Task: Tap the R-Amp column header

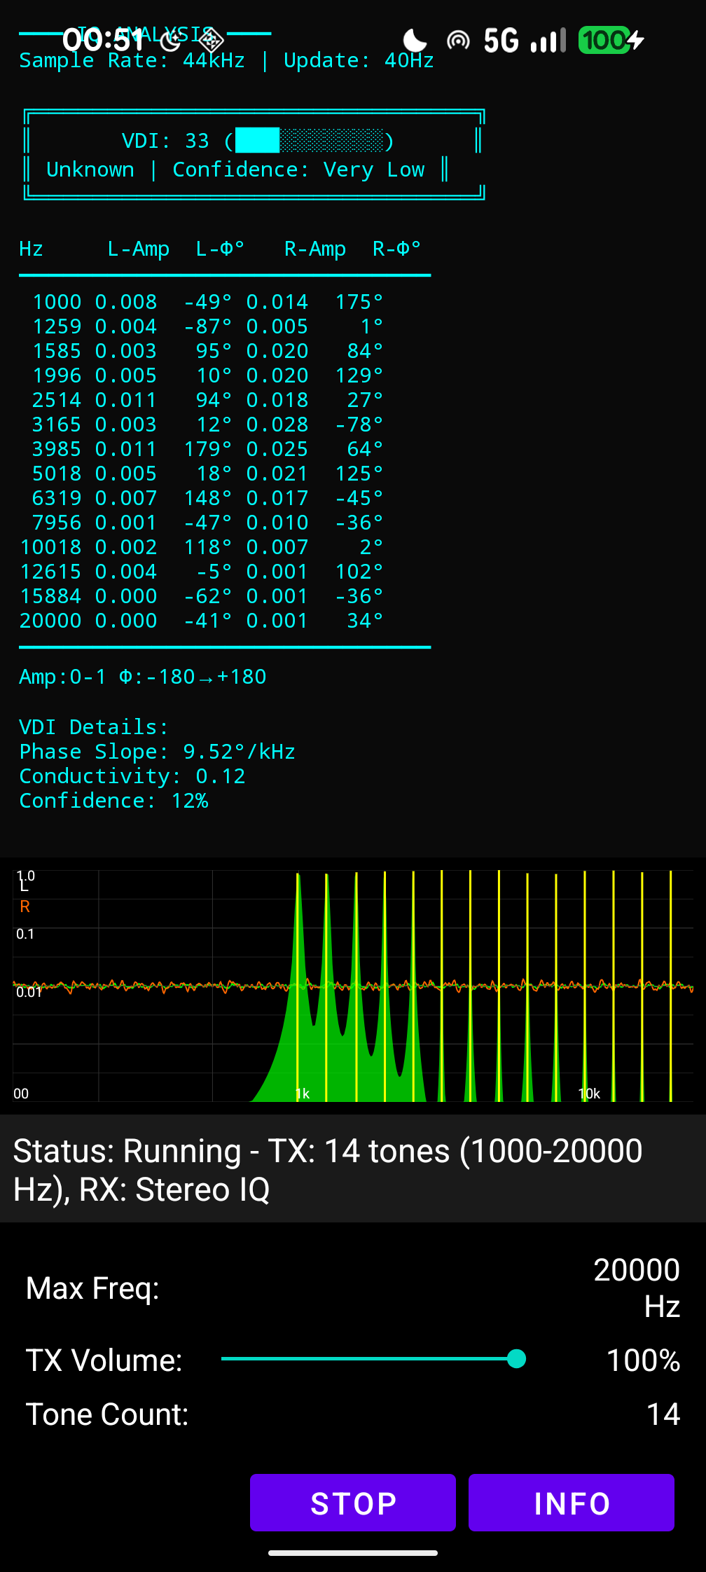Action: click(x=314, y=249)
